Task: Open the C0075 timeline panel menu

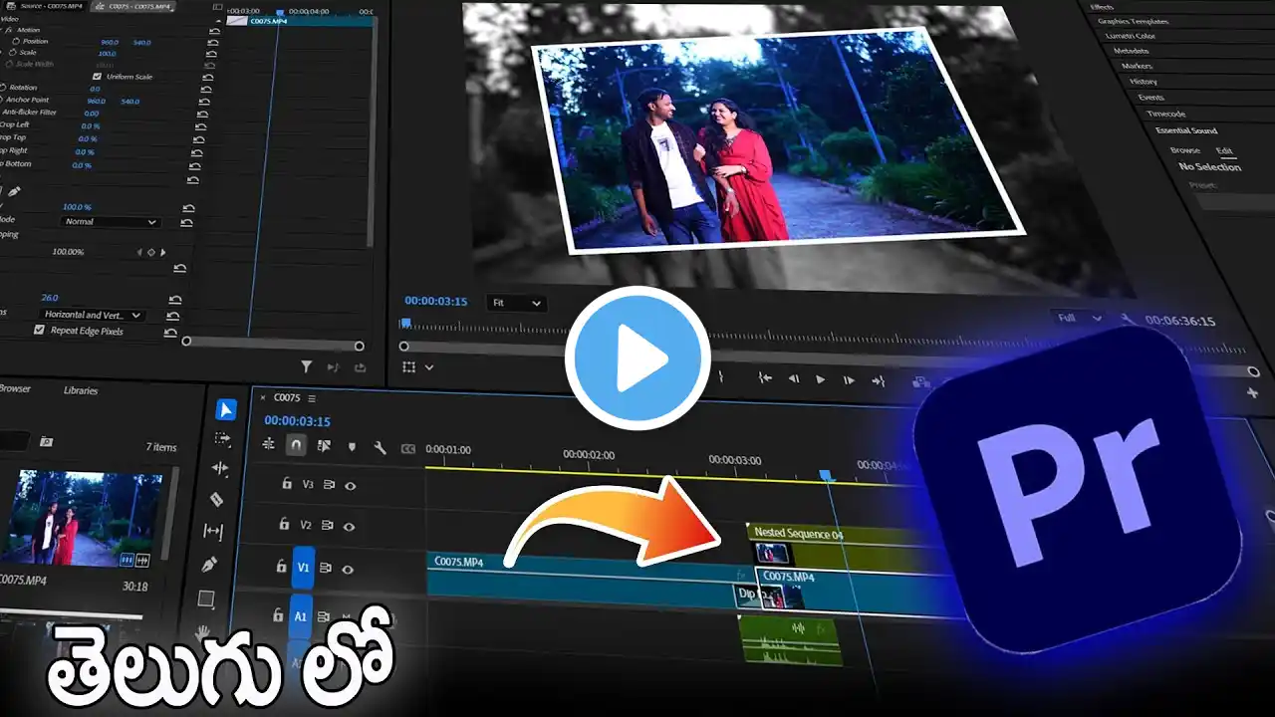Action: tap(312, 398)
